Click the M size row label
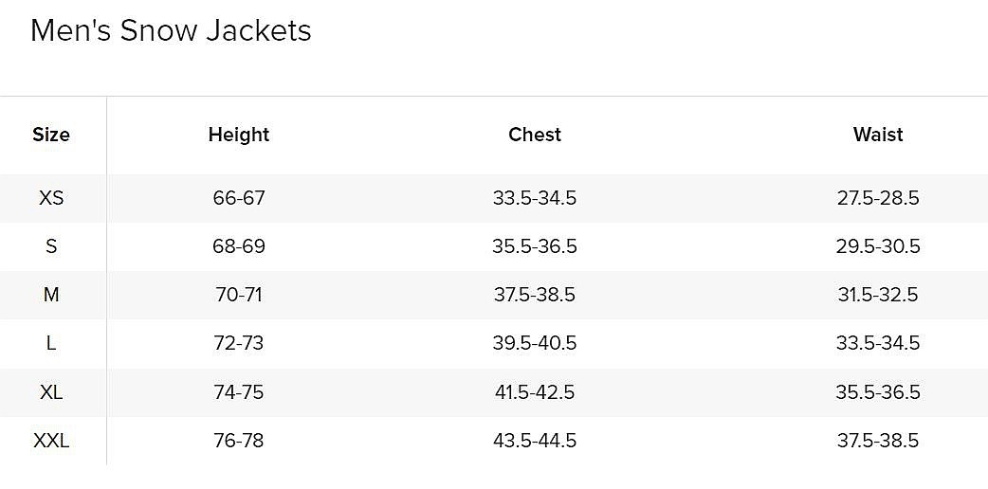 click(x=51, y=295)
